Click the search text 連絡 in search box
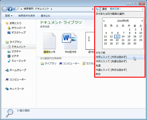Image resolution: width=147 pixels, height=120 pixels. (x=104, y=9)
